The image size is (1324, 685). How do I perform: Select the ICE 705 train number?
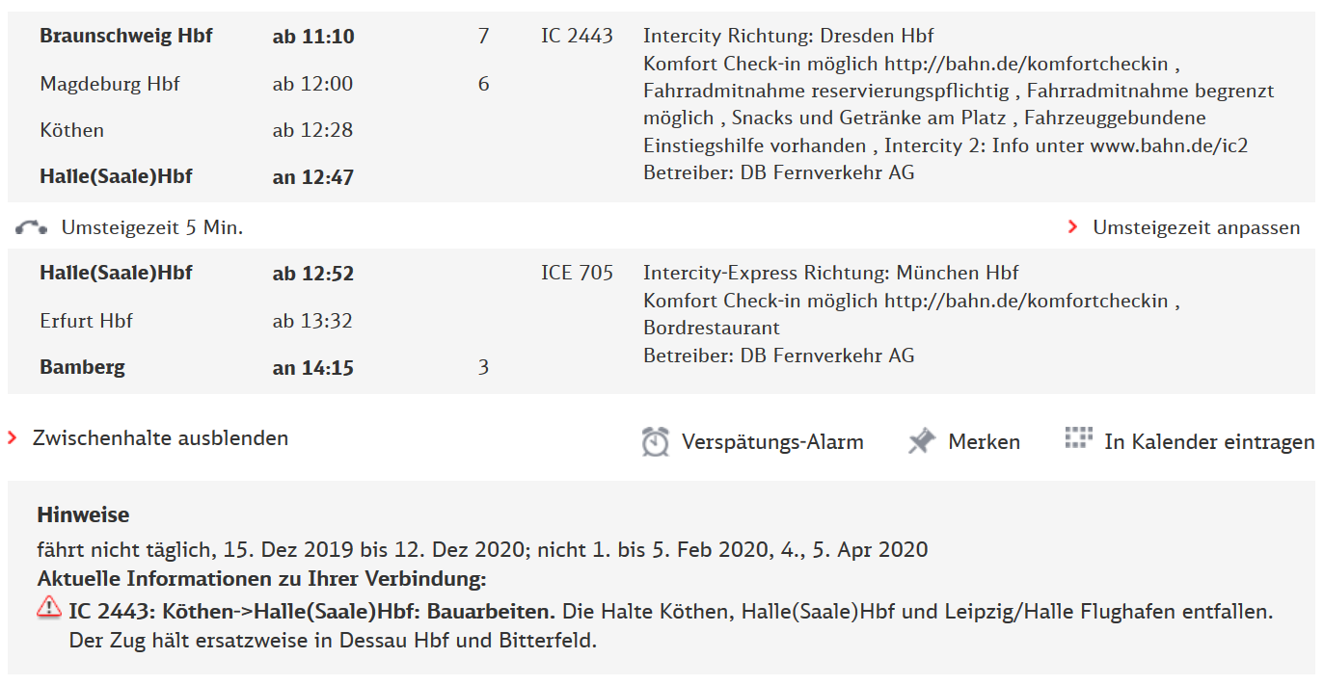pyautogui.click(x=576, y=273)
